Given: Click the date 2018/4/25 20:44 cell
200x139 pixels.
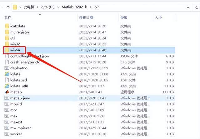Looking at the screenshot, I should click(x=92, y=128).
